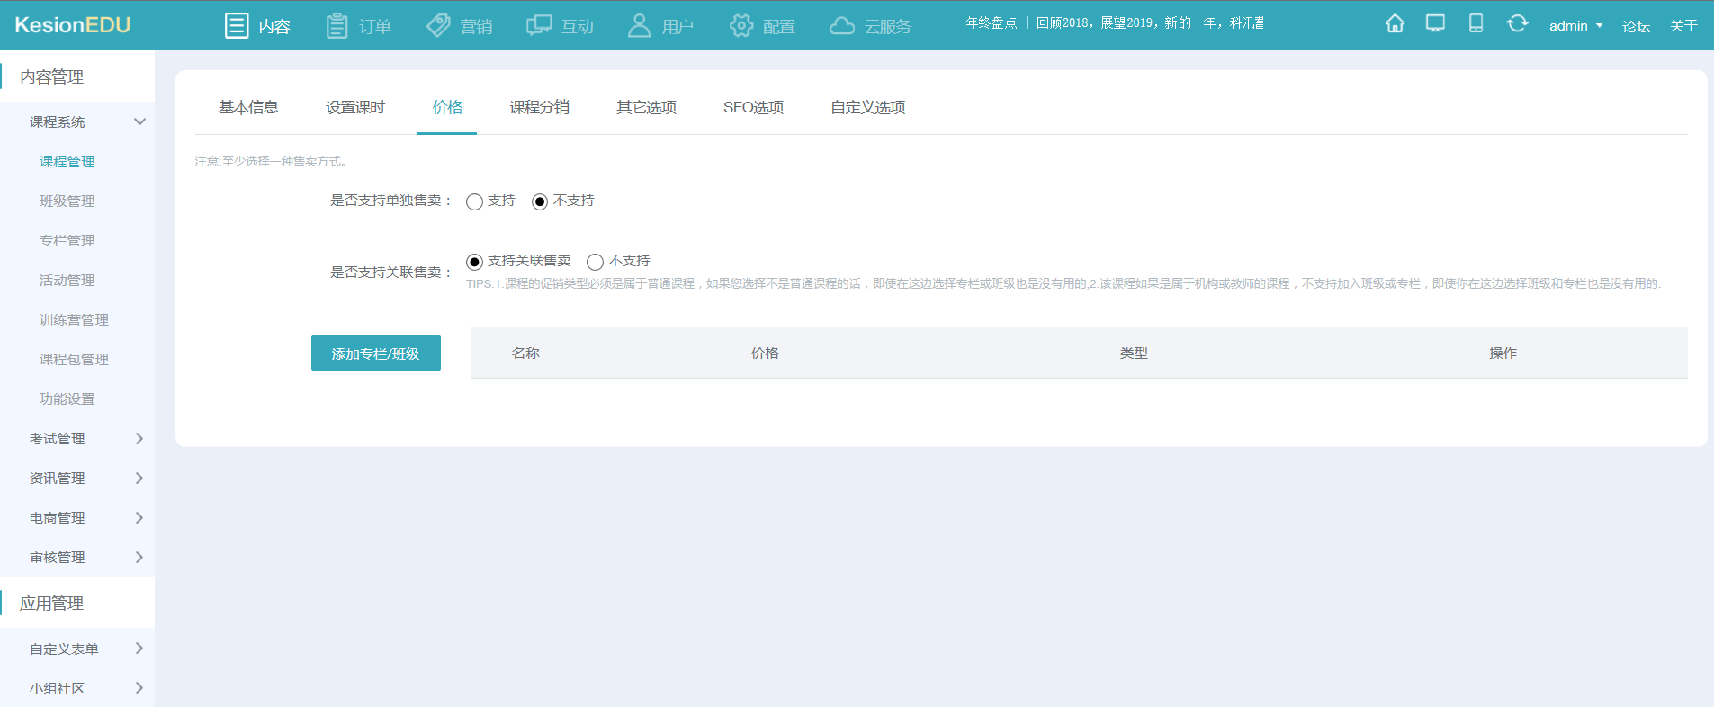
Task: Collapse the 课程系统 sidebar section
Action: (x=139, y=121)
